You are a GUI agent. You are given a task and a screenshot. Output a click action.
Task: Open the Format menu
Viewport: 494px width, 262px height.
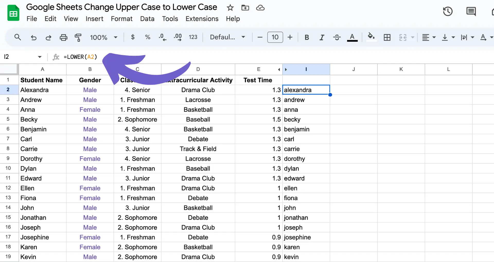click(x=122, y=19)
